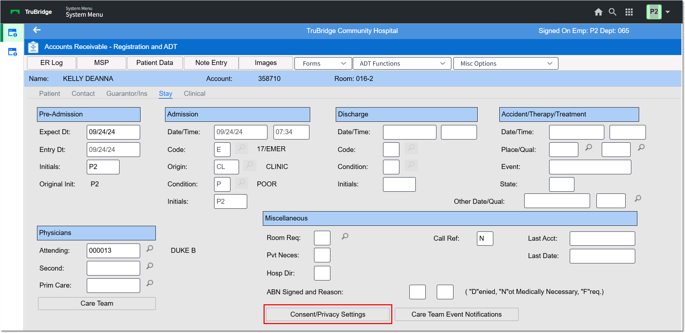Open Discharge Code lookup magnifier

point(411,147)
